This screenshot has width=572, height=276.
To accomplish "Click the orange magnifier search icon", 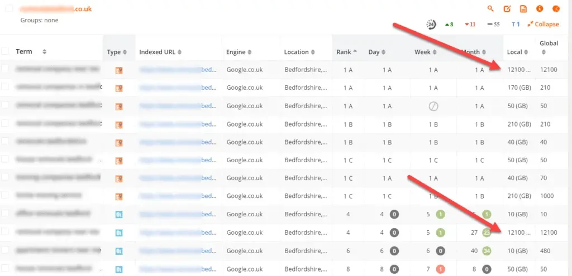I will 490,8.
